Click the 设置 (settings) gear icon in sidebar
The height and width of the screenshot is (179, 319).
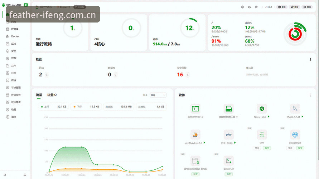(8, 109)
